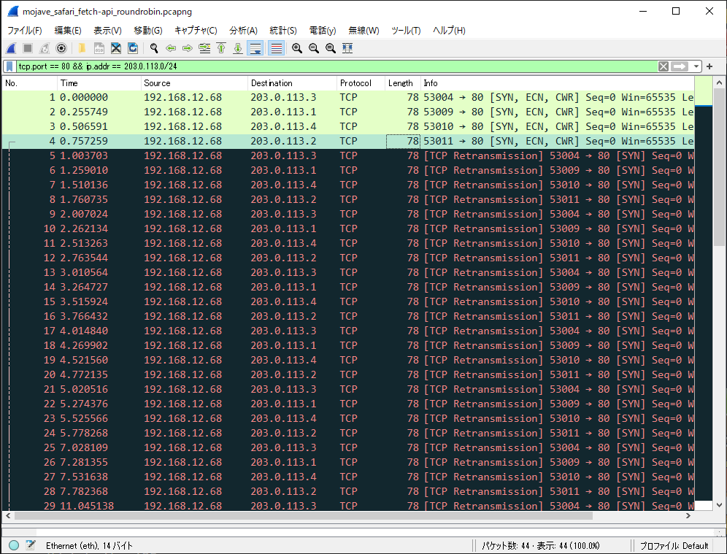Reload the capture file icon
The image size is (727, 554).
[x=133, y=48]
